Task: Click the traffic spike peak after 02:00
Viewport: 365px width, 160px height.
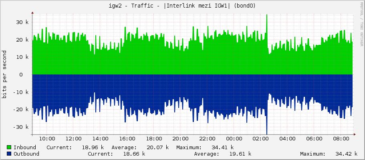Action: (x=267, y=15)
